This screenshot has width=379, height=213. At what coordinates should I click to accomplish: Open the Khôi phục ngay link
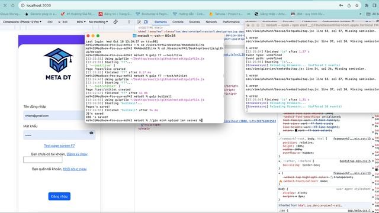75,169
